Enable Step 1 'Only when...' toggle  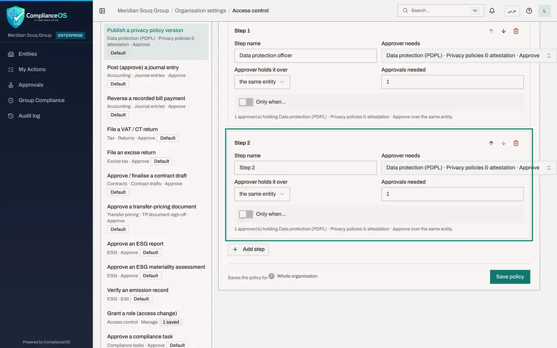pos(246,102)
